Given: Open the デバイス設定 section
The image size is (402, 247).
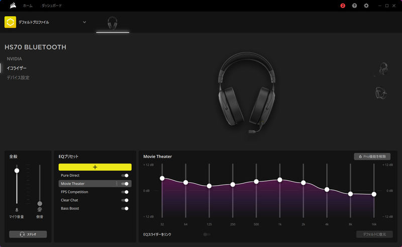Looking at the screenshot, I should (x=18, y=77).
